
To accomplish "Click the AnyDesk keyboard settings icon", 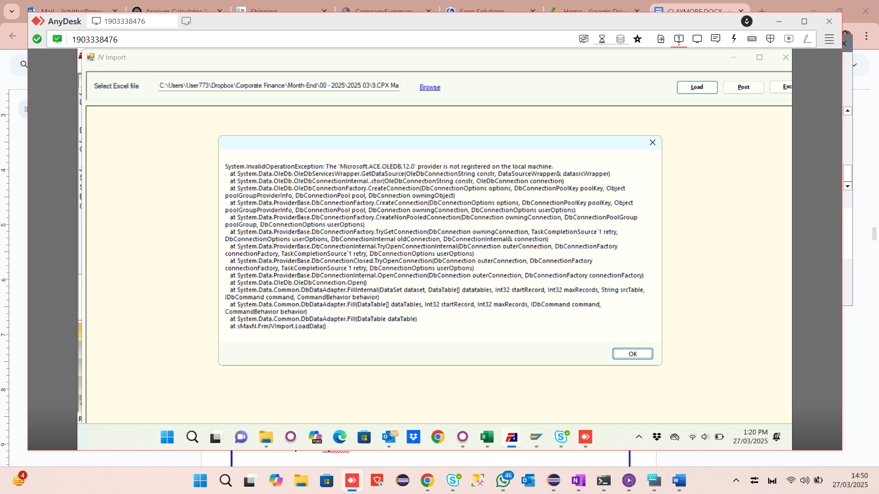I will [752, 39].
